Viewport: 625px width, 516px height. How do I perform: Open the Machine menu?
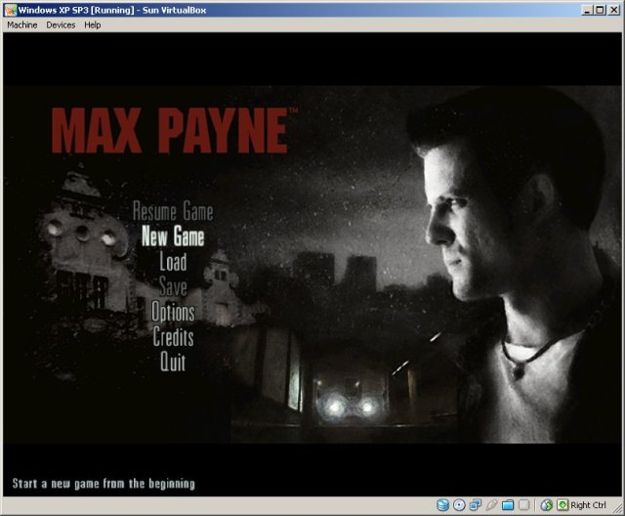coord(21,24)
